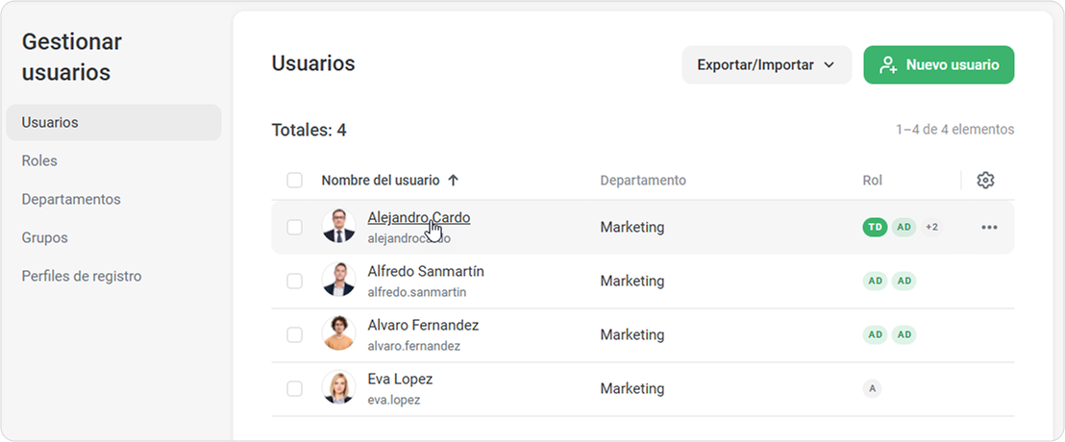The height and width of the screenshot is (442, 1065).
Task: Click the green TD role badge
Action: click(x=875, y=228)
